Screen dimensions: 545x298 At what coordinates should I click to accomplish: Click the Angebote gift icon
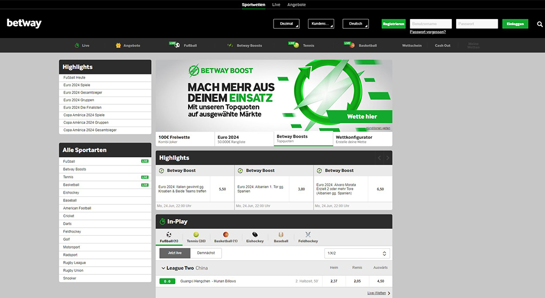click(x=118, y=45)
